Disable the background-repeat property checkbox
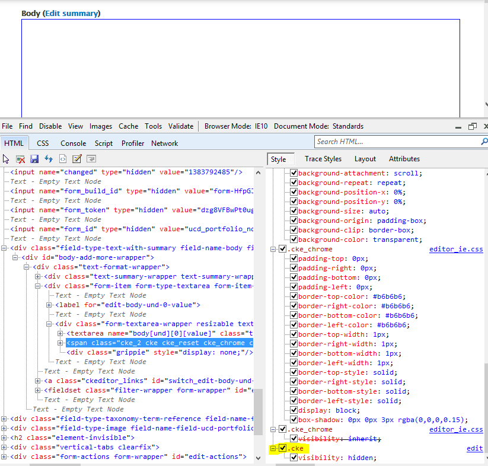The image size is (488, 466). [294, 183]
